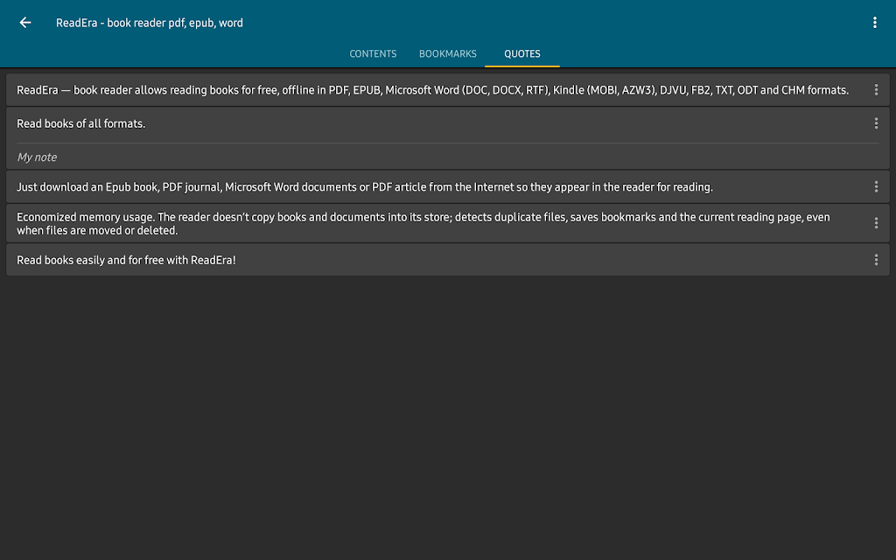Click the book title in the header
Screen dimensions: 896x560
coord(150,23)
